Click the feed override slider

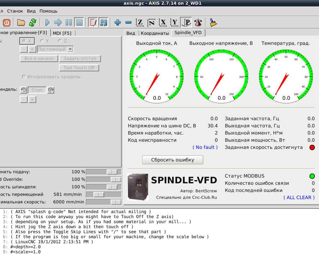click(104, 172)
